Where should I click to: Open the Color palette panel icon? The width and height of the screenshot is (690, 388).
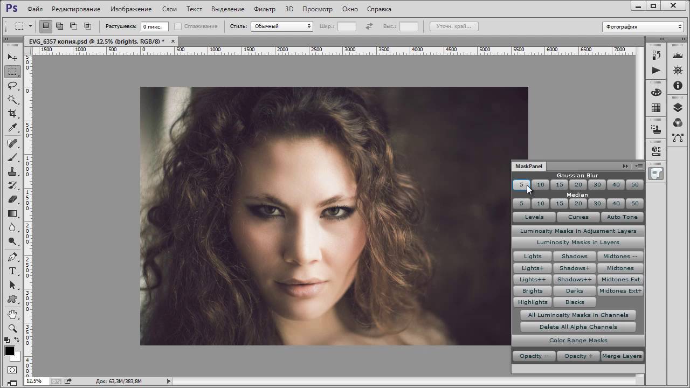(x=656, y=92)
